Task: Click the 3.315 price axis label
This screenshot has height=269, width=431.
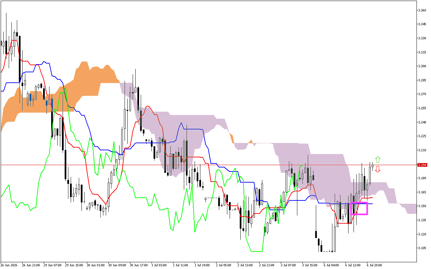Action: 422,52
